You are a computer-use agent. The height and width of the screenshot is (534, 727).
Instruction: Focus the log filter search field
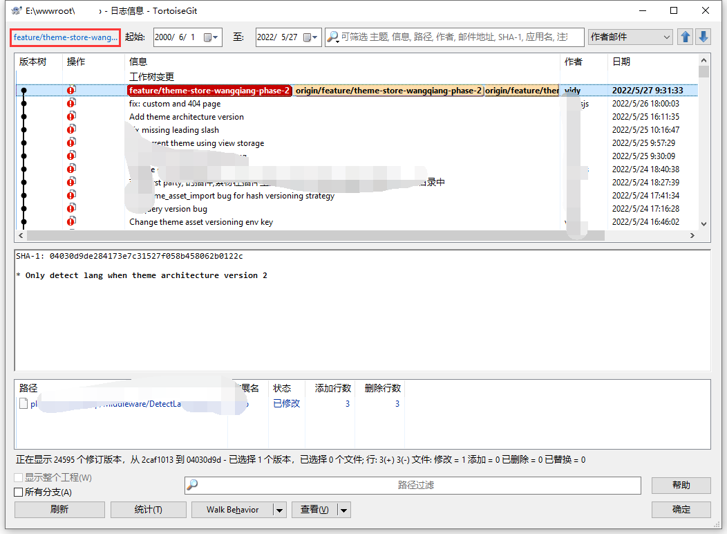pos(454,37)
